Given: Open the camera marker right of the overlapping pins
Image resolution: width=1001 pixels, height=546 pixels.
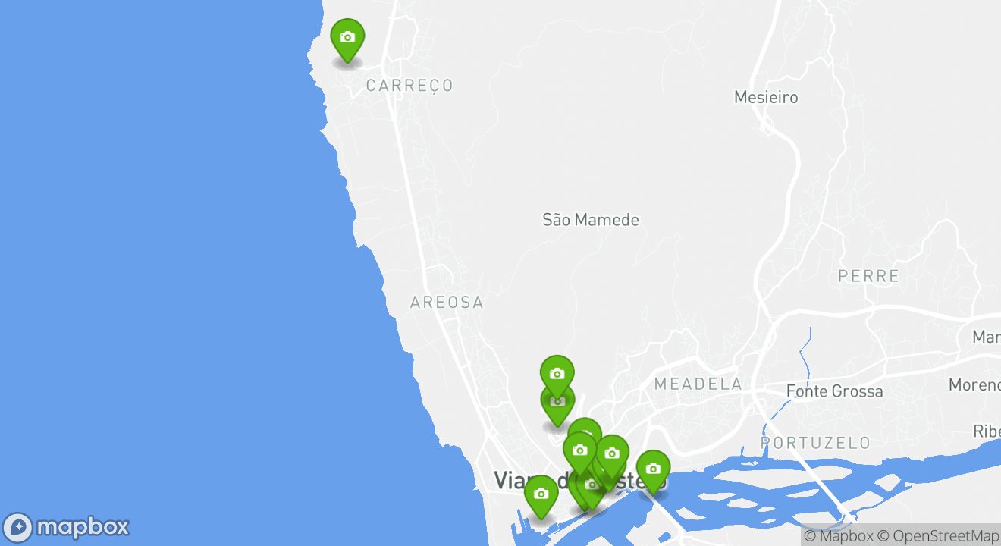Looking at the screenshot, I should [x=612, y=453].
